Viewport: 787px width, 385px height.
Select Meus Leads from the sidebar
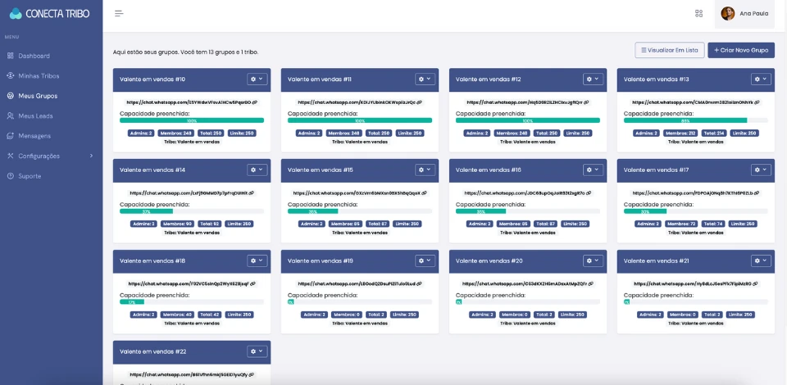tap(35, 115)
